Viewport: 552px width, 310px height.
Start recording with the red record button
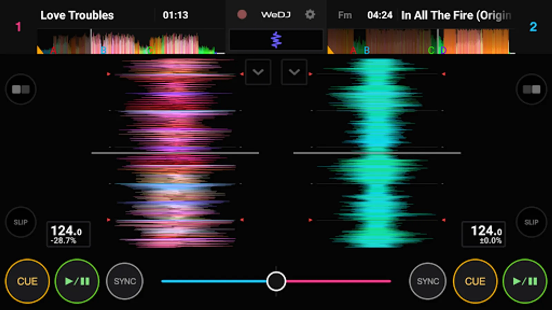(x=242, y=14)
